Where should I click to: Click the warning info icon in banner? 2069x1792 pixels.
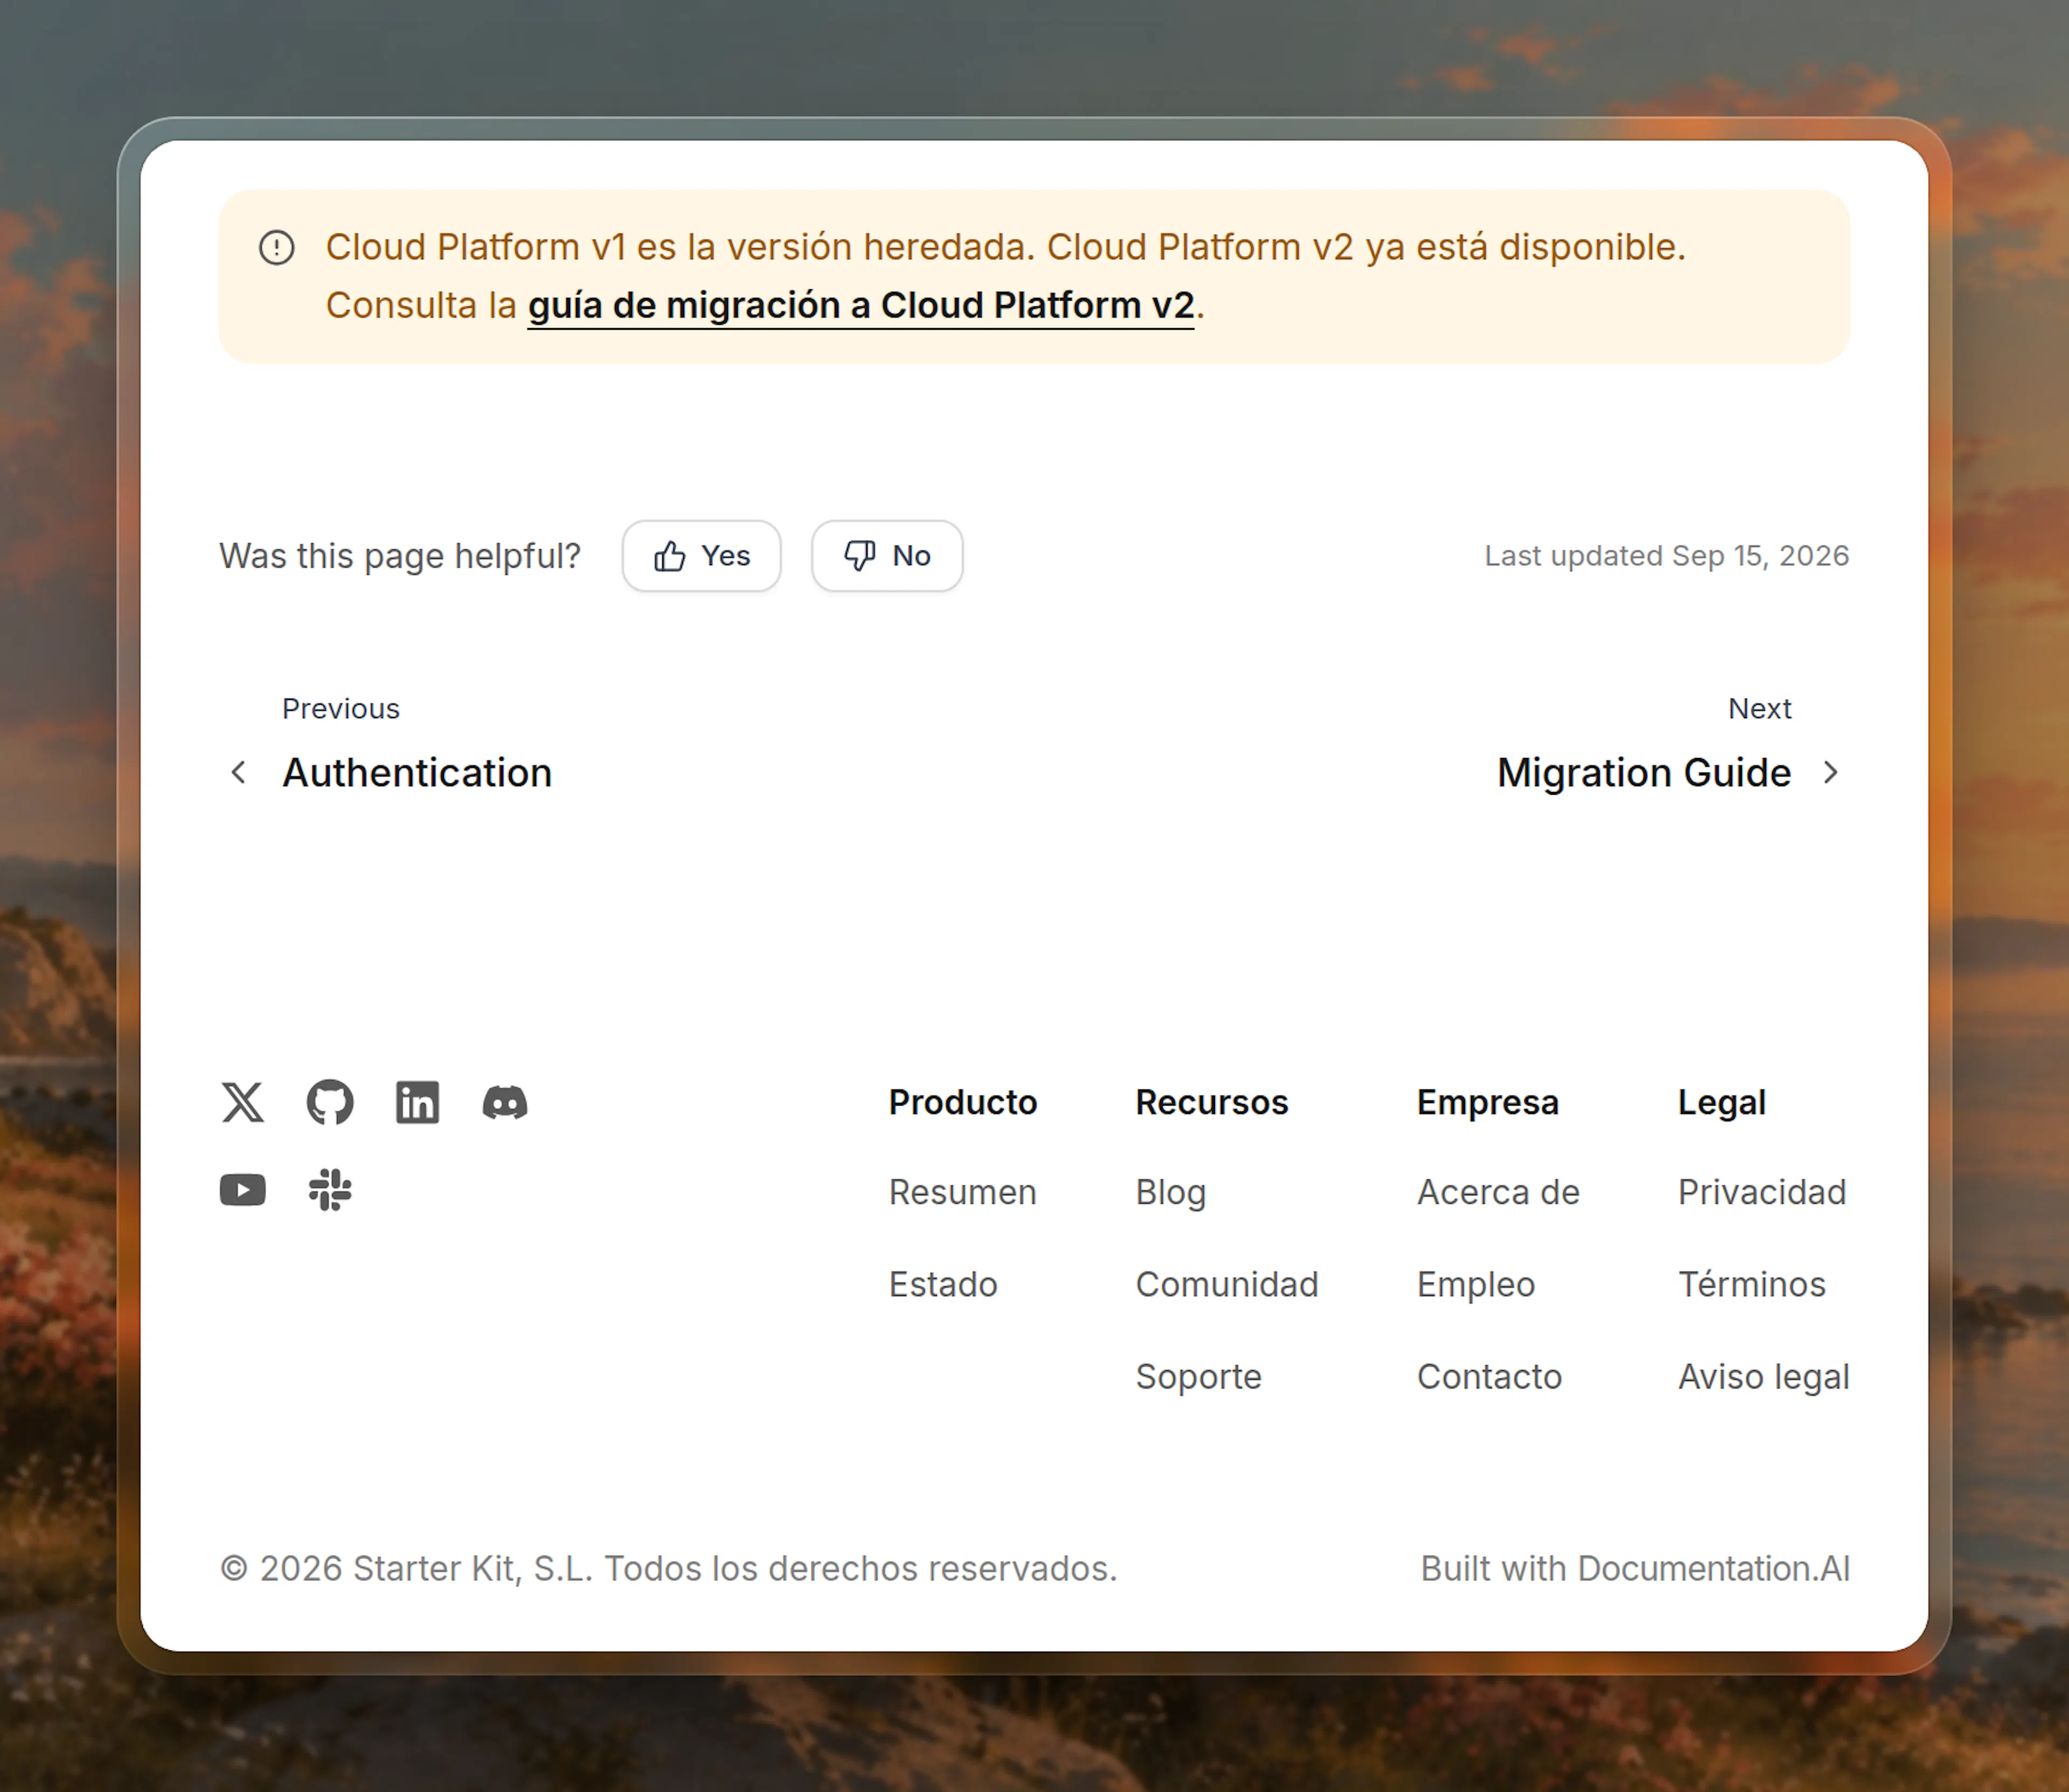(x=277, y=247)
